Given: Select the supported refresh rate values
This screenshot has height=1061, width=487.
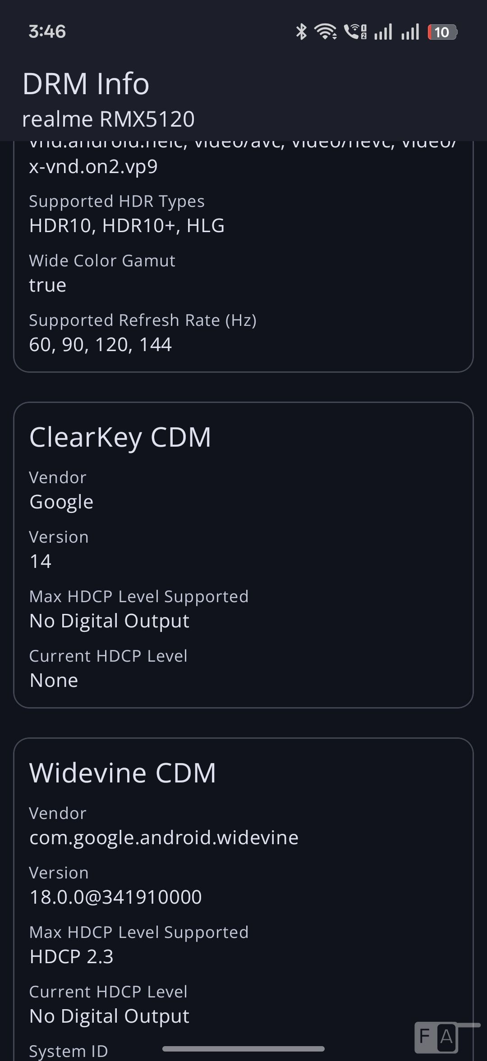Looking at the screenshot, I should coord(101,345).
